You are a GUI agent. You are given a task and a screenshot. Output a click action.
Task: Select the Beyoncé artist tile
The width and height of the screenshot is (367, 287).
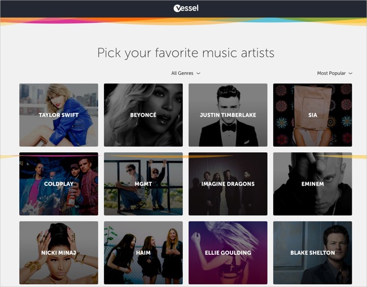[143, 115]
